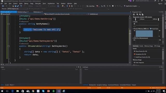Click the red Stop Debugging button
The width and height of the screenshot is (166, 93).
(x=70, y=6)
